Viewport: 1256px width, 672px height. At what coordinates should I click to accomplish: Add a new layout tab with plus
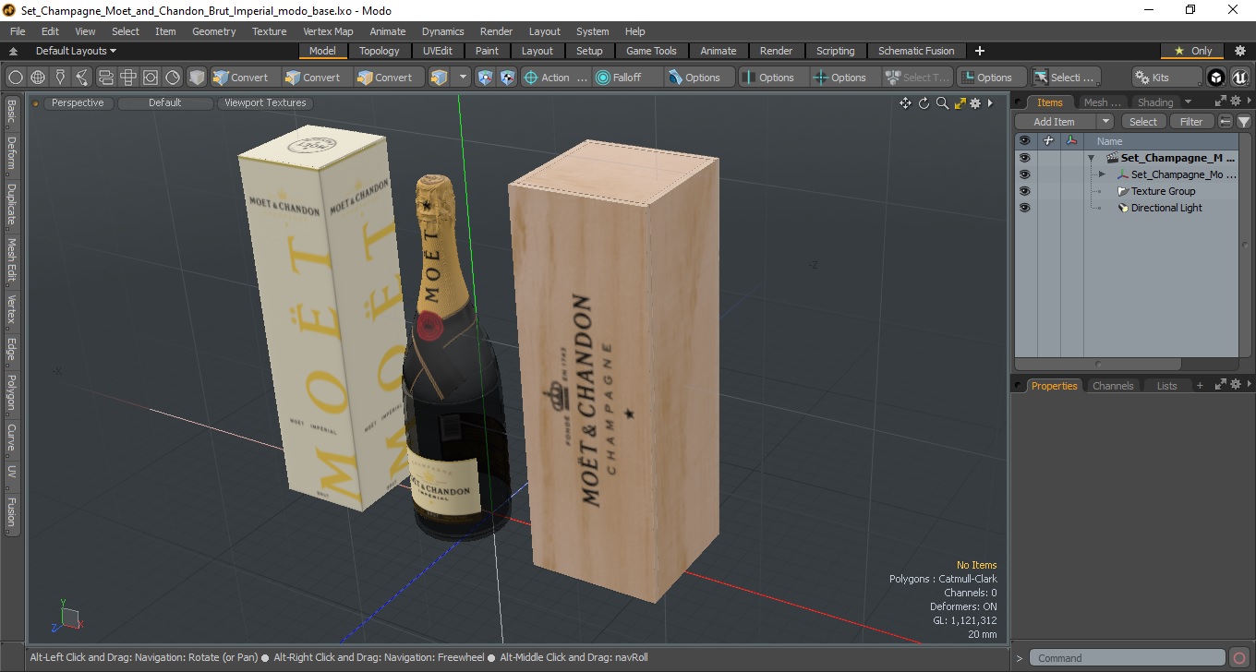click(x=980, y=51)
